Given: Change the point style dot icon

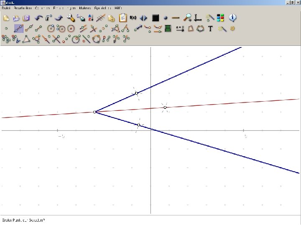Looking at the screenshot, I should [x=166, y=18].
